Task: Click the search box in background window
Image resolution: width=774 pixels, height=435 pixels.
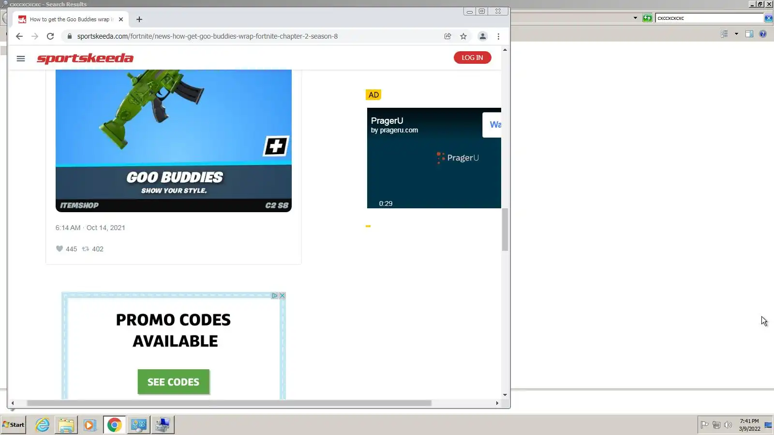Action: [x=710, y=18]
